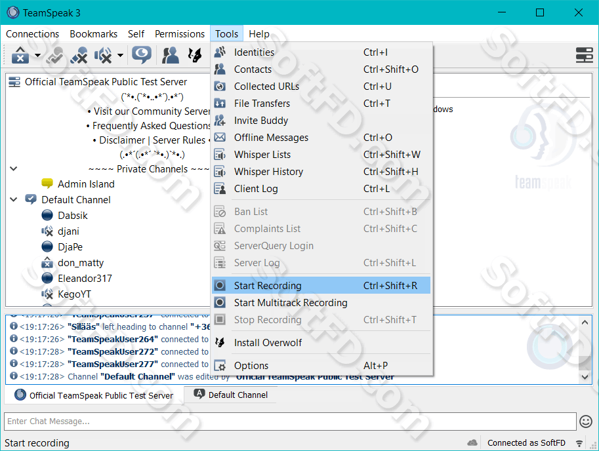
Task: Click the Identities menu icon
Action: coord(220,52)
